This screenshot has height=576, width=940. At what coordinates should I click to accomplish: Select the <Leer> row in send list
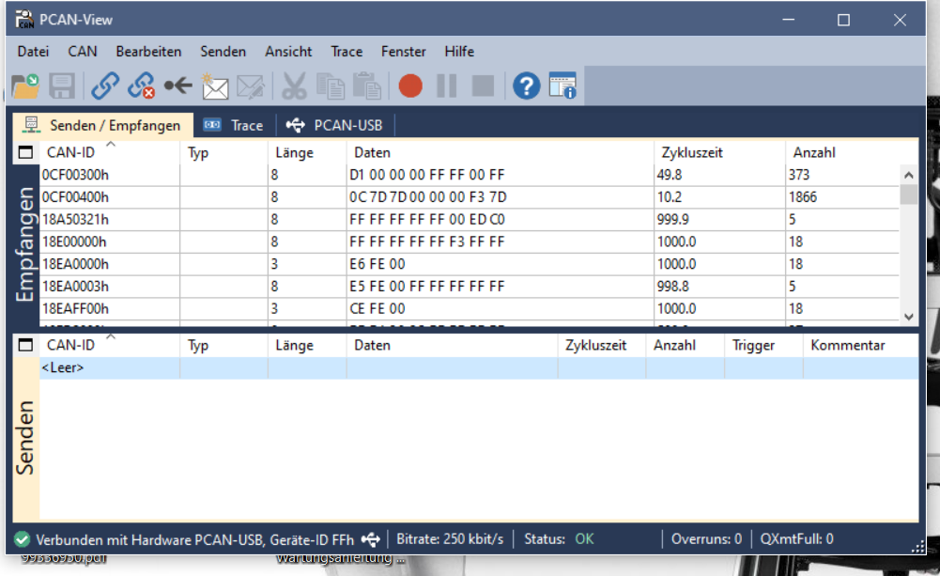479,367
